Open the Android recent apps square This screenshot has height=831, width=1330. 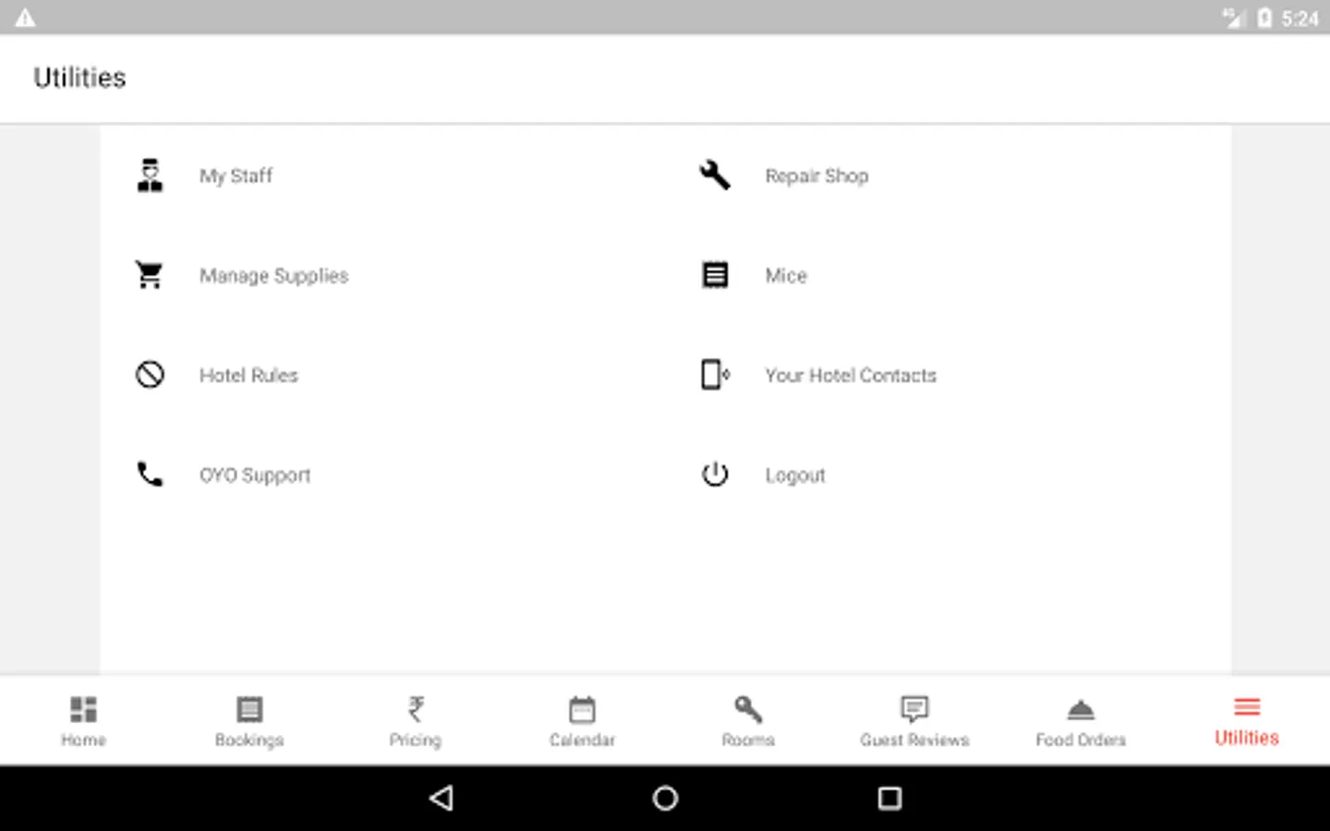(889, 798)
